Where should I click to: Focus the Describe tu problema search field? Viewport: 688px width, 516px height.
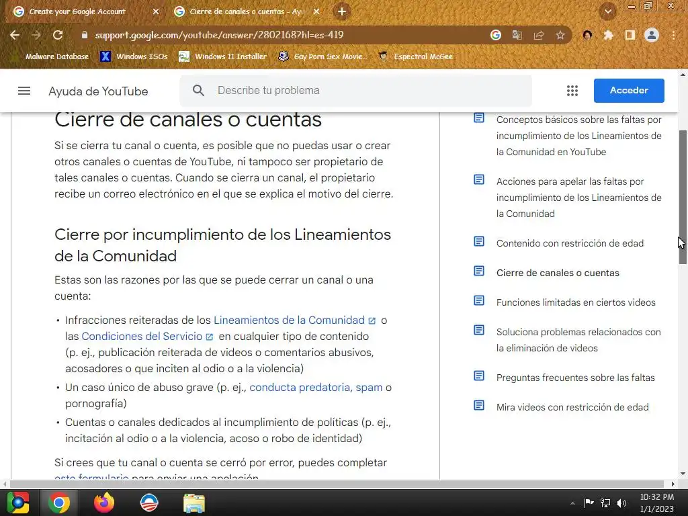pos(356,91)
